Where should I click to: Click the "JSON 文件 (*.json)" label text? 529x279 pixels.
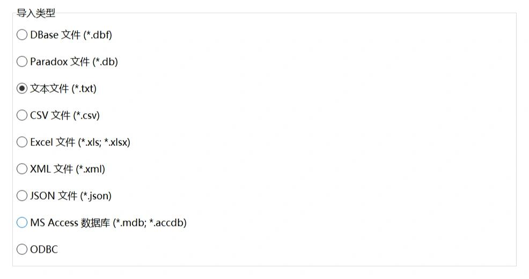coord(70,196)
